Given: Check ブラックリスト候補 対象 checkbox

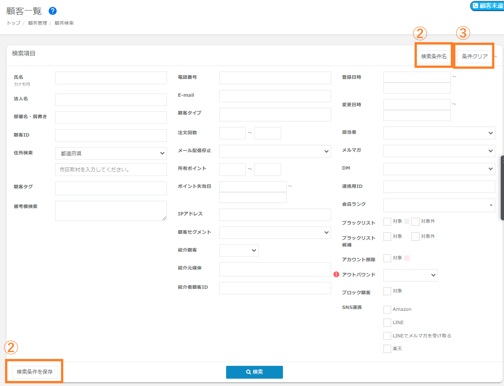Looking at the screenshot, I should 387,237.
